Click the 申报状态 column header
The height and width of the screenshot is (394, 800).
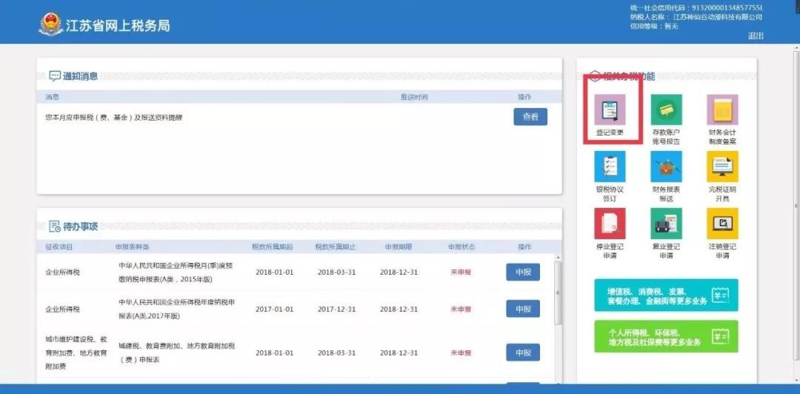[461, 247]
